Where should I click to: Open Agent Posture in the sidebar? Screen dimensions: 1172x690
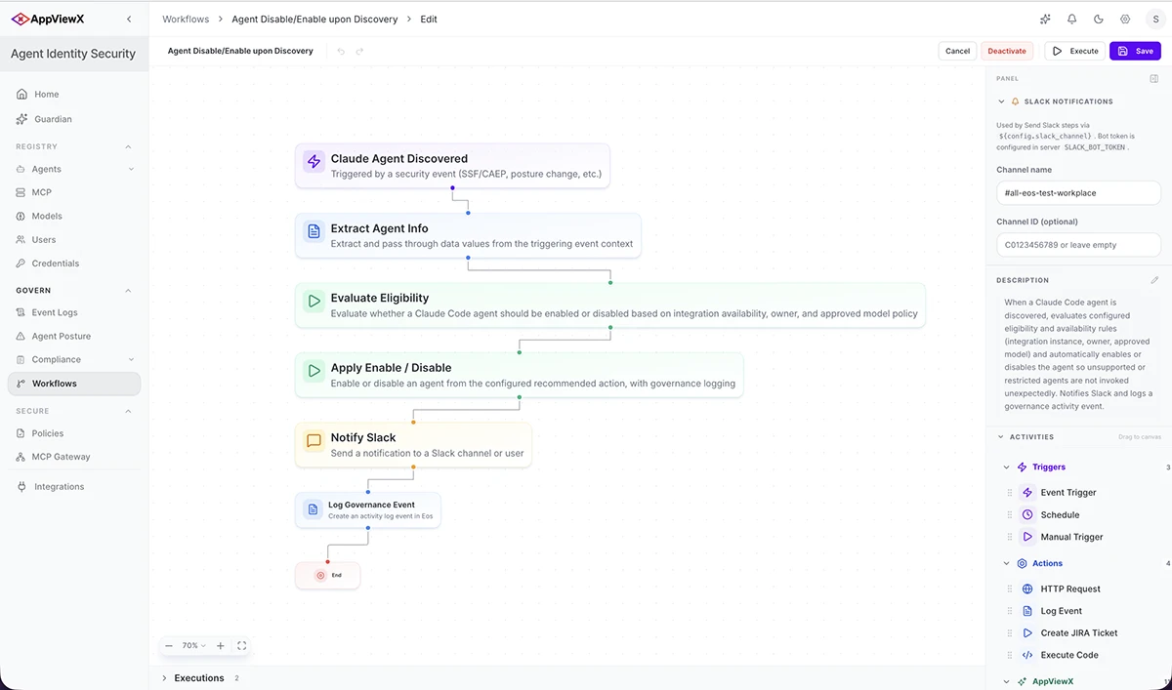(x=73, y=337)
